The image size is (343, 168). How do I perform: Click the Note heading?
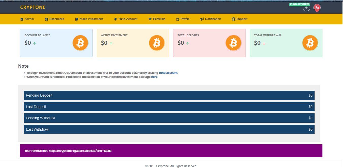click(23, 66)
